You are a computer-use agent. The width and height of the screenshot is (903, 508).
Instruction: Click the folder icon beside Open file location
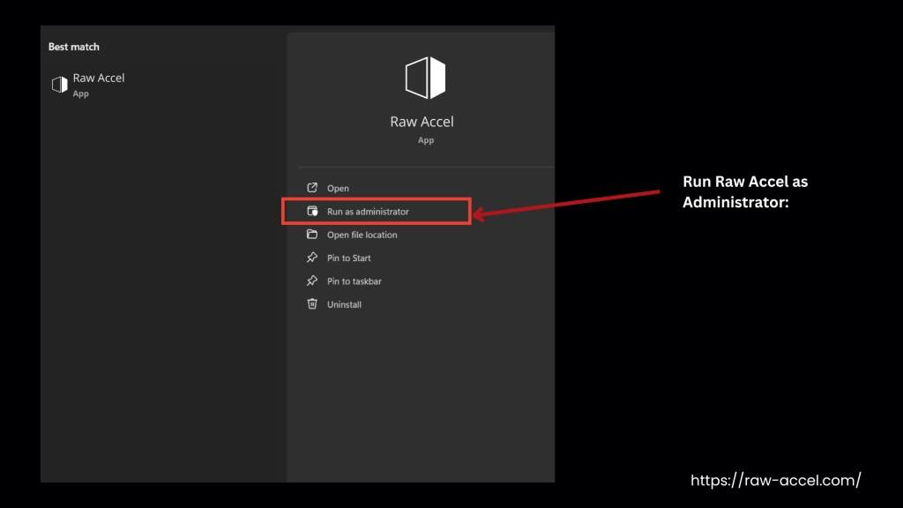point(313,235)
